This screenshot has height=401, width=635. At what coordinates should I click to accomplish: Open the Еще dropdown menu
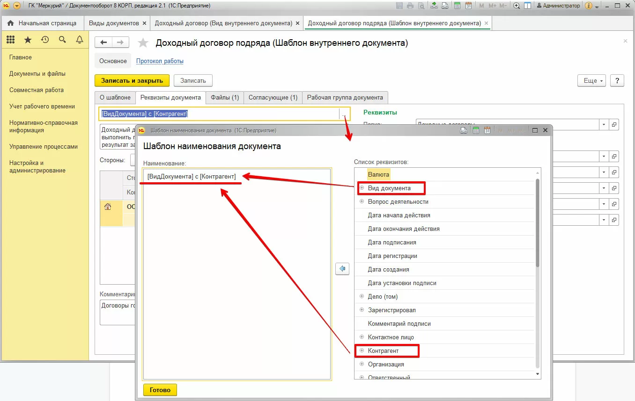click(x=592, y=80)
